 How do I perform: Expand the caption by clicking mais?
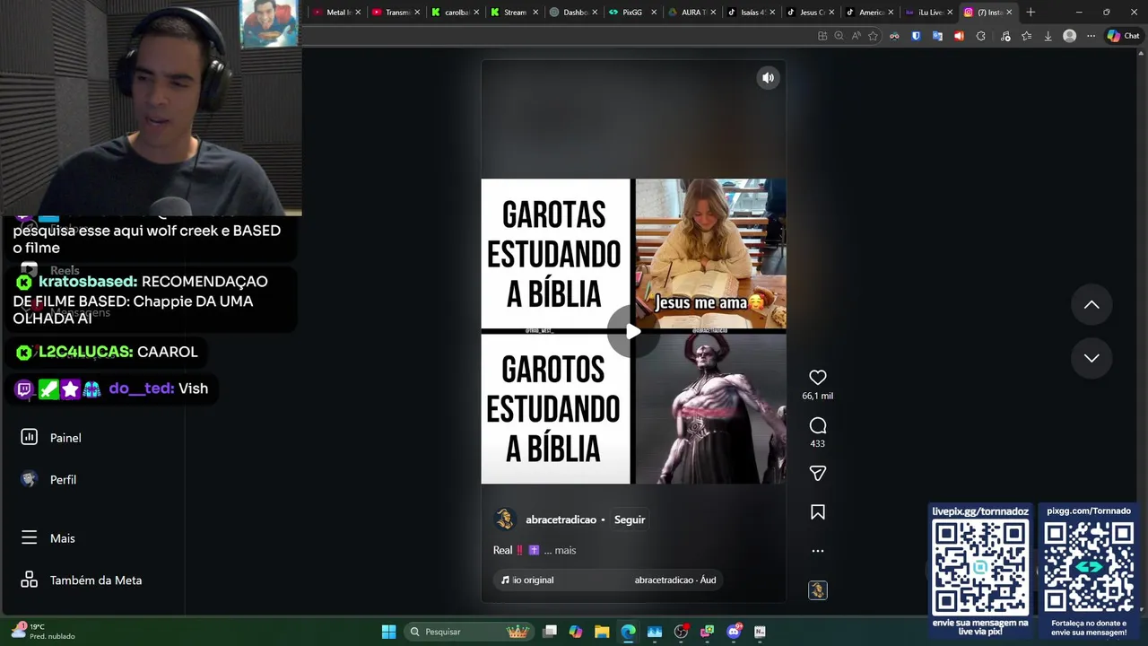565,550
